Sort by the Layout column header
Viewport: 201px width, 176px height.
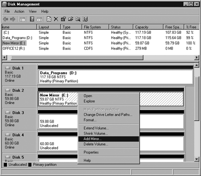(49, 27)
